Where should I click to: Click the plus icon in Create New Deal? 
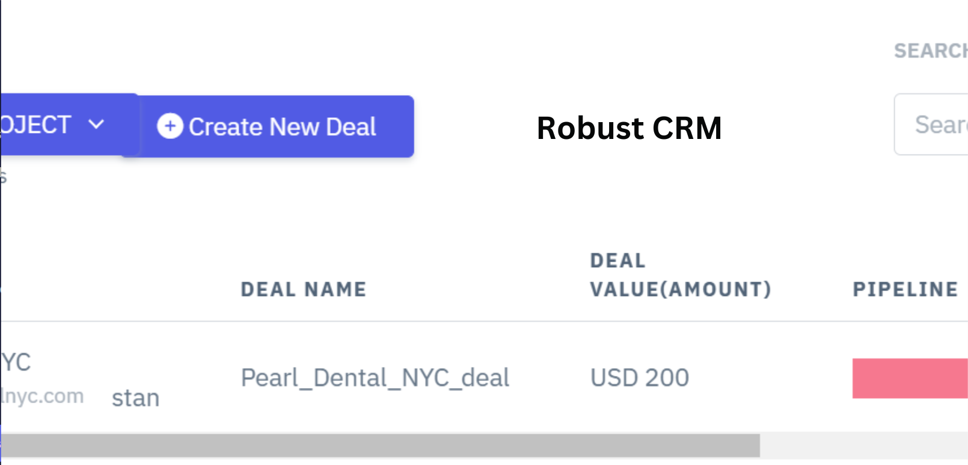coord(170,126)
